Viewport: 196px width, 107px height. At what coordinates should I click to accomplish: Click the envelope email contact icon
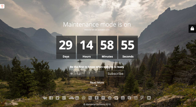(x=149, y=98)
